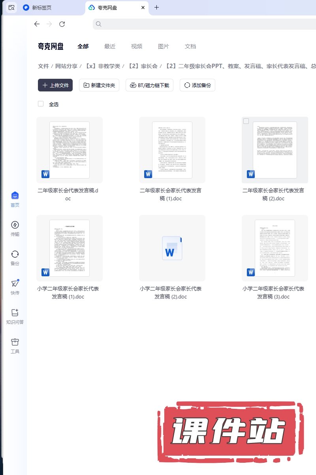Reload the page with refresh icon

pyautogui.click(x=62, y=24)
